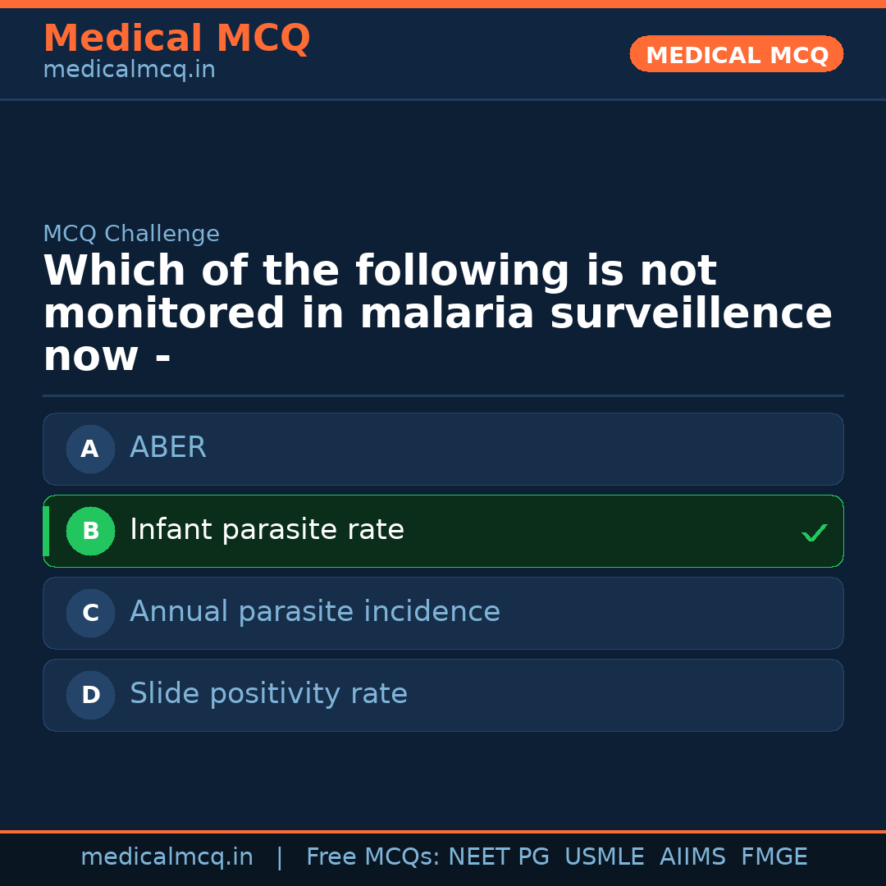The image size is (886, 886).
Task: Click the orange MEDICAL MCQ badge
Action: [736, 54]
